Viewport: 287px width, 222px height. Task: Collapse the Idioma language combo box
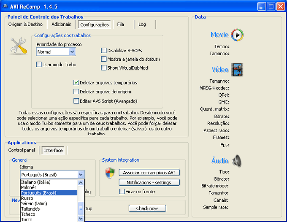click(81, 175)
